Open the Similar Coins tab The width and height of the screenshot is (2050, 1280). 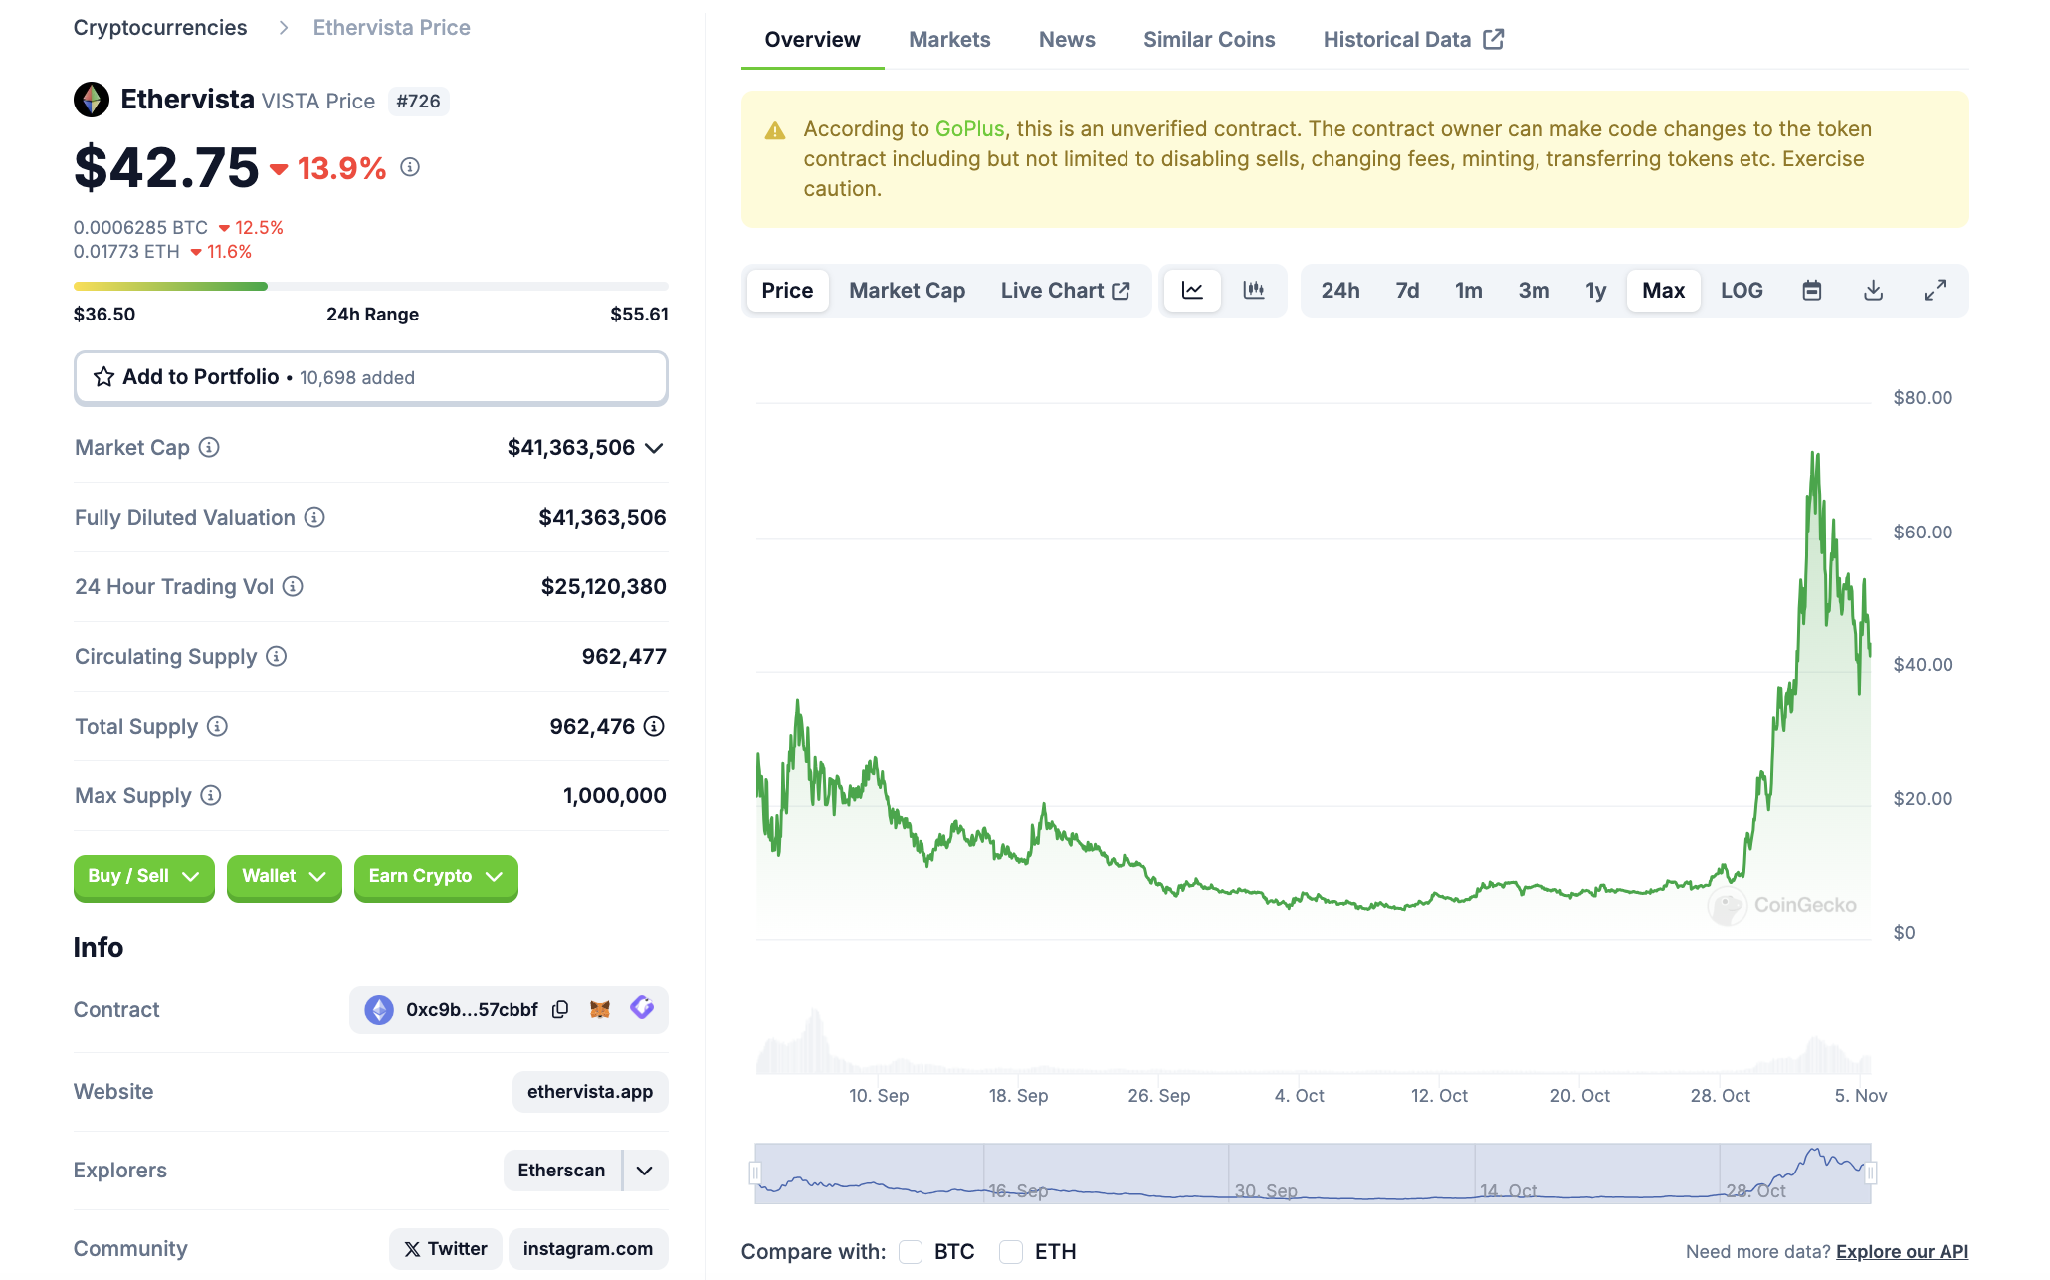click(1208, 39)
